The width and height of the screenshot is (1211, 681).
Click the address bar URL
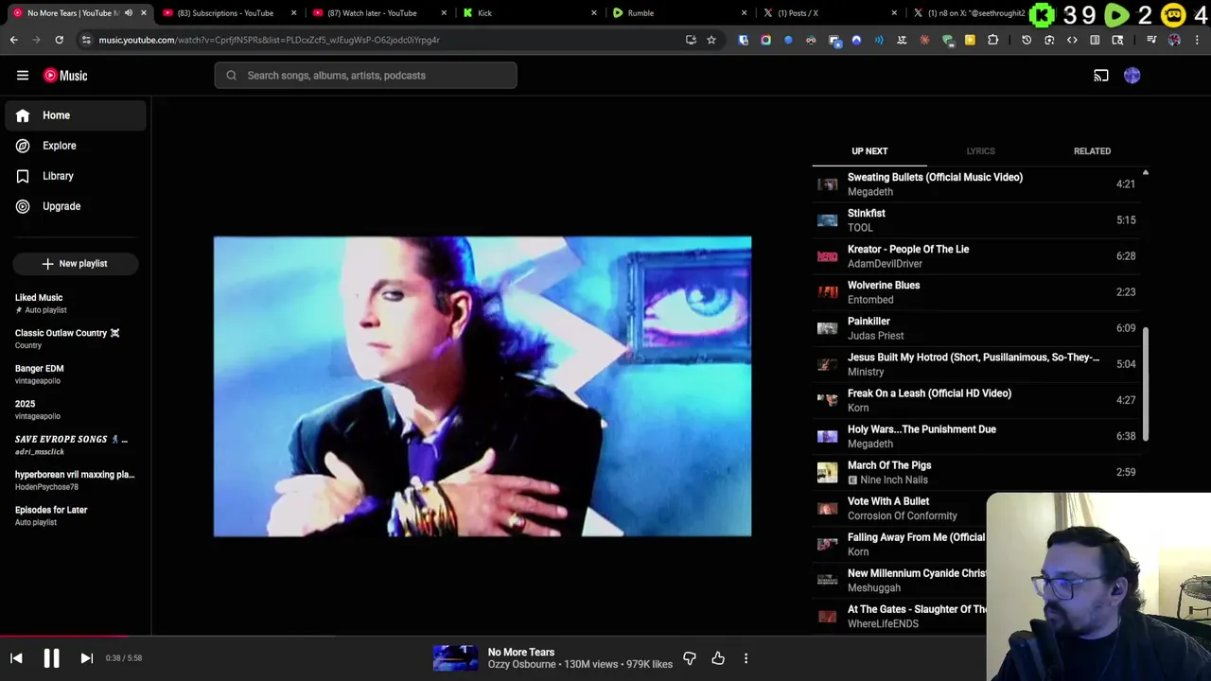(270, 40)
